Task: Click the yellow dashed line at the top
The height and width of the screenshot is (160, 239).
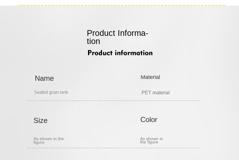Action: 121,5
